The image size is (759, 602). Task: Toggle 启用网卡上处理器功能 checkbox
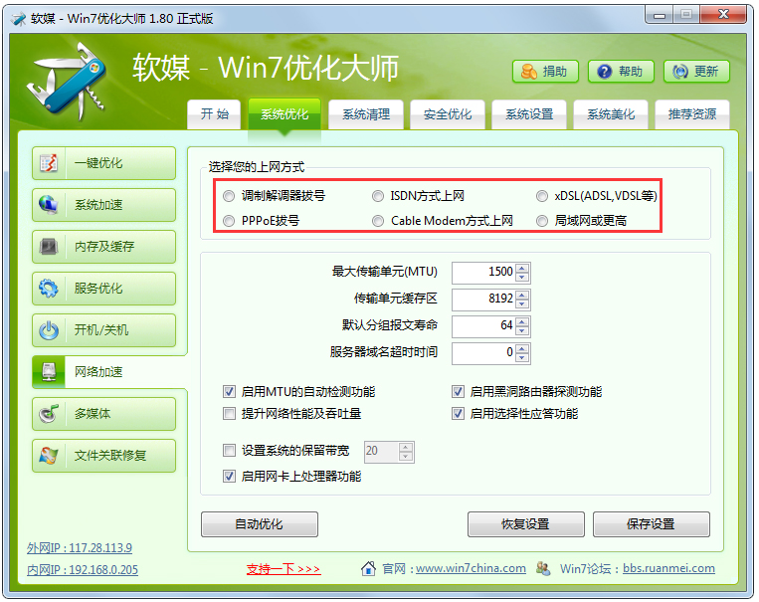click(229, 476)
